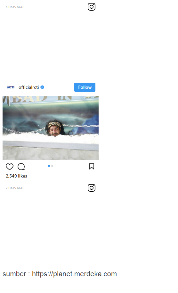Open Instagram logo beside 2 DAYS AGO
Image resolution: width=178 pixels, height=293 pixels.
tap(92, 188)
